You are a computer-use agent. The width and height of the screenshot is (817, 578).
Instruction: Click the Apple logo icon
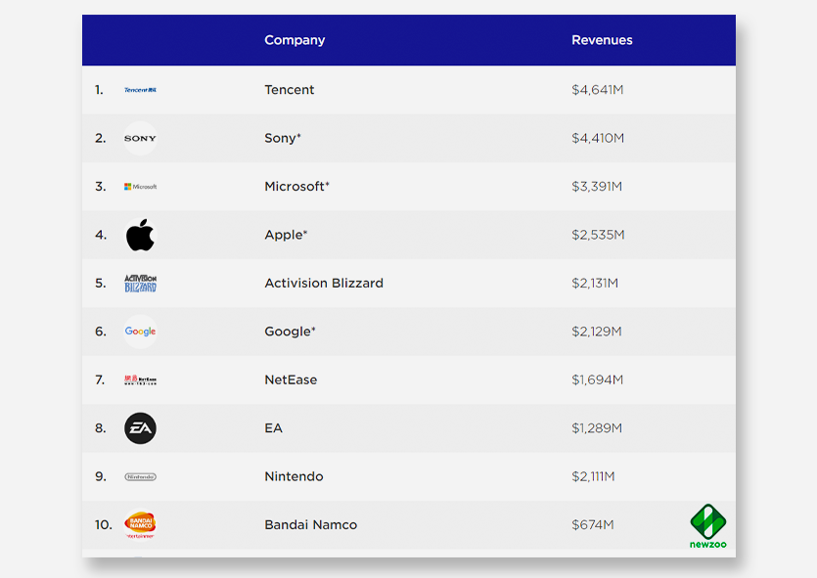click(140, 235)
